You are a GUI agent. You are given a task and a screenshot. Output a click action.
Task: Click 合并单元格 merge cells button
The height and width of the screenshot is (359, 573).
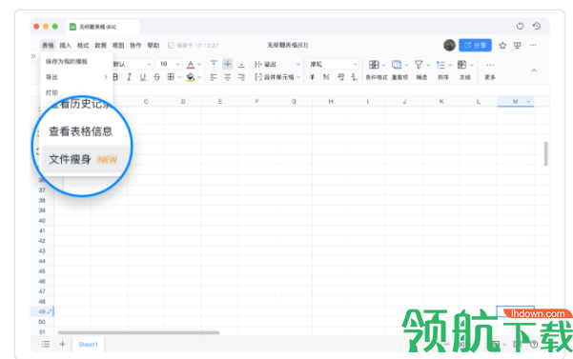pos(275,77)
